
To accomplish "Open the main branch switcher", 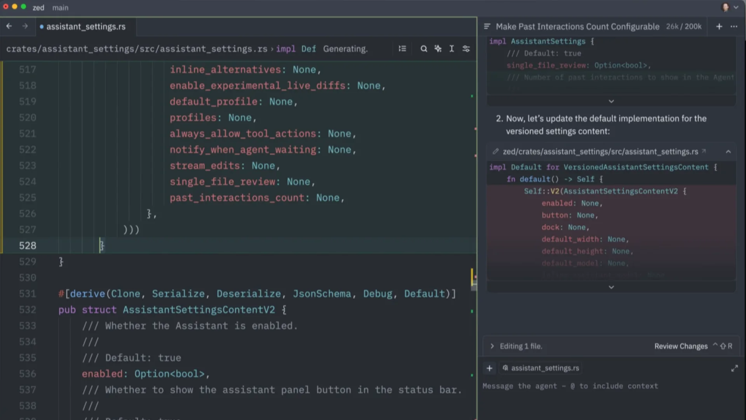I will pyautogui.click(x=60, y=7).
